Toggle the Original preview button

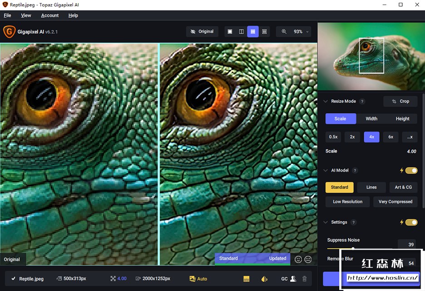coord(202,31)
